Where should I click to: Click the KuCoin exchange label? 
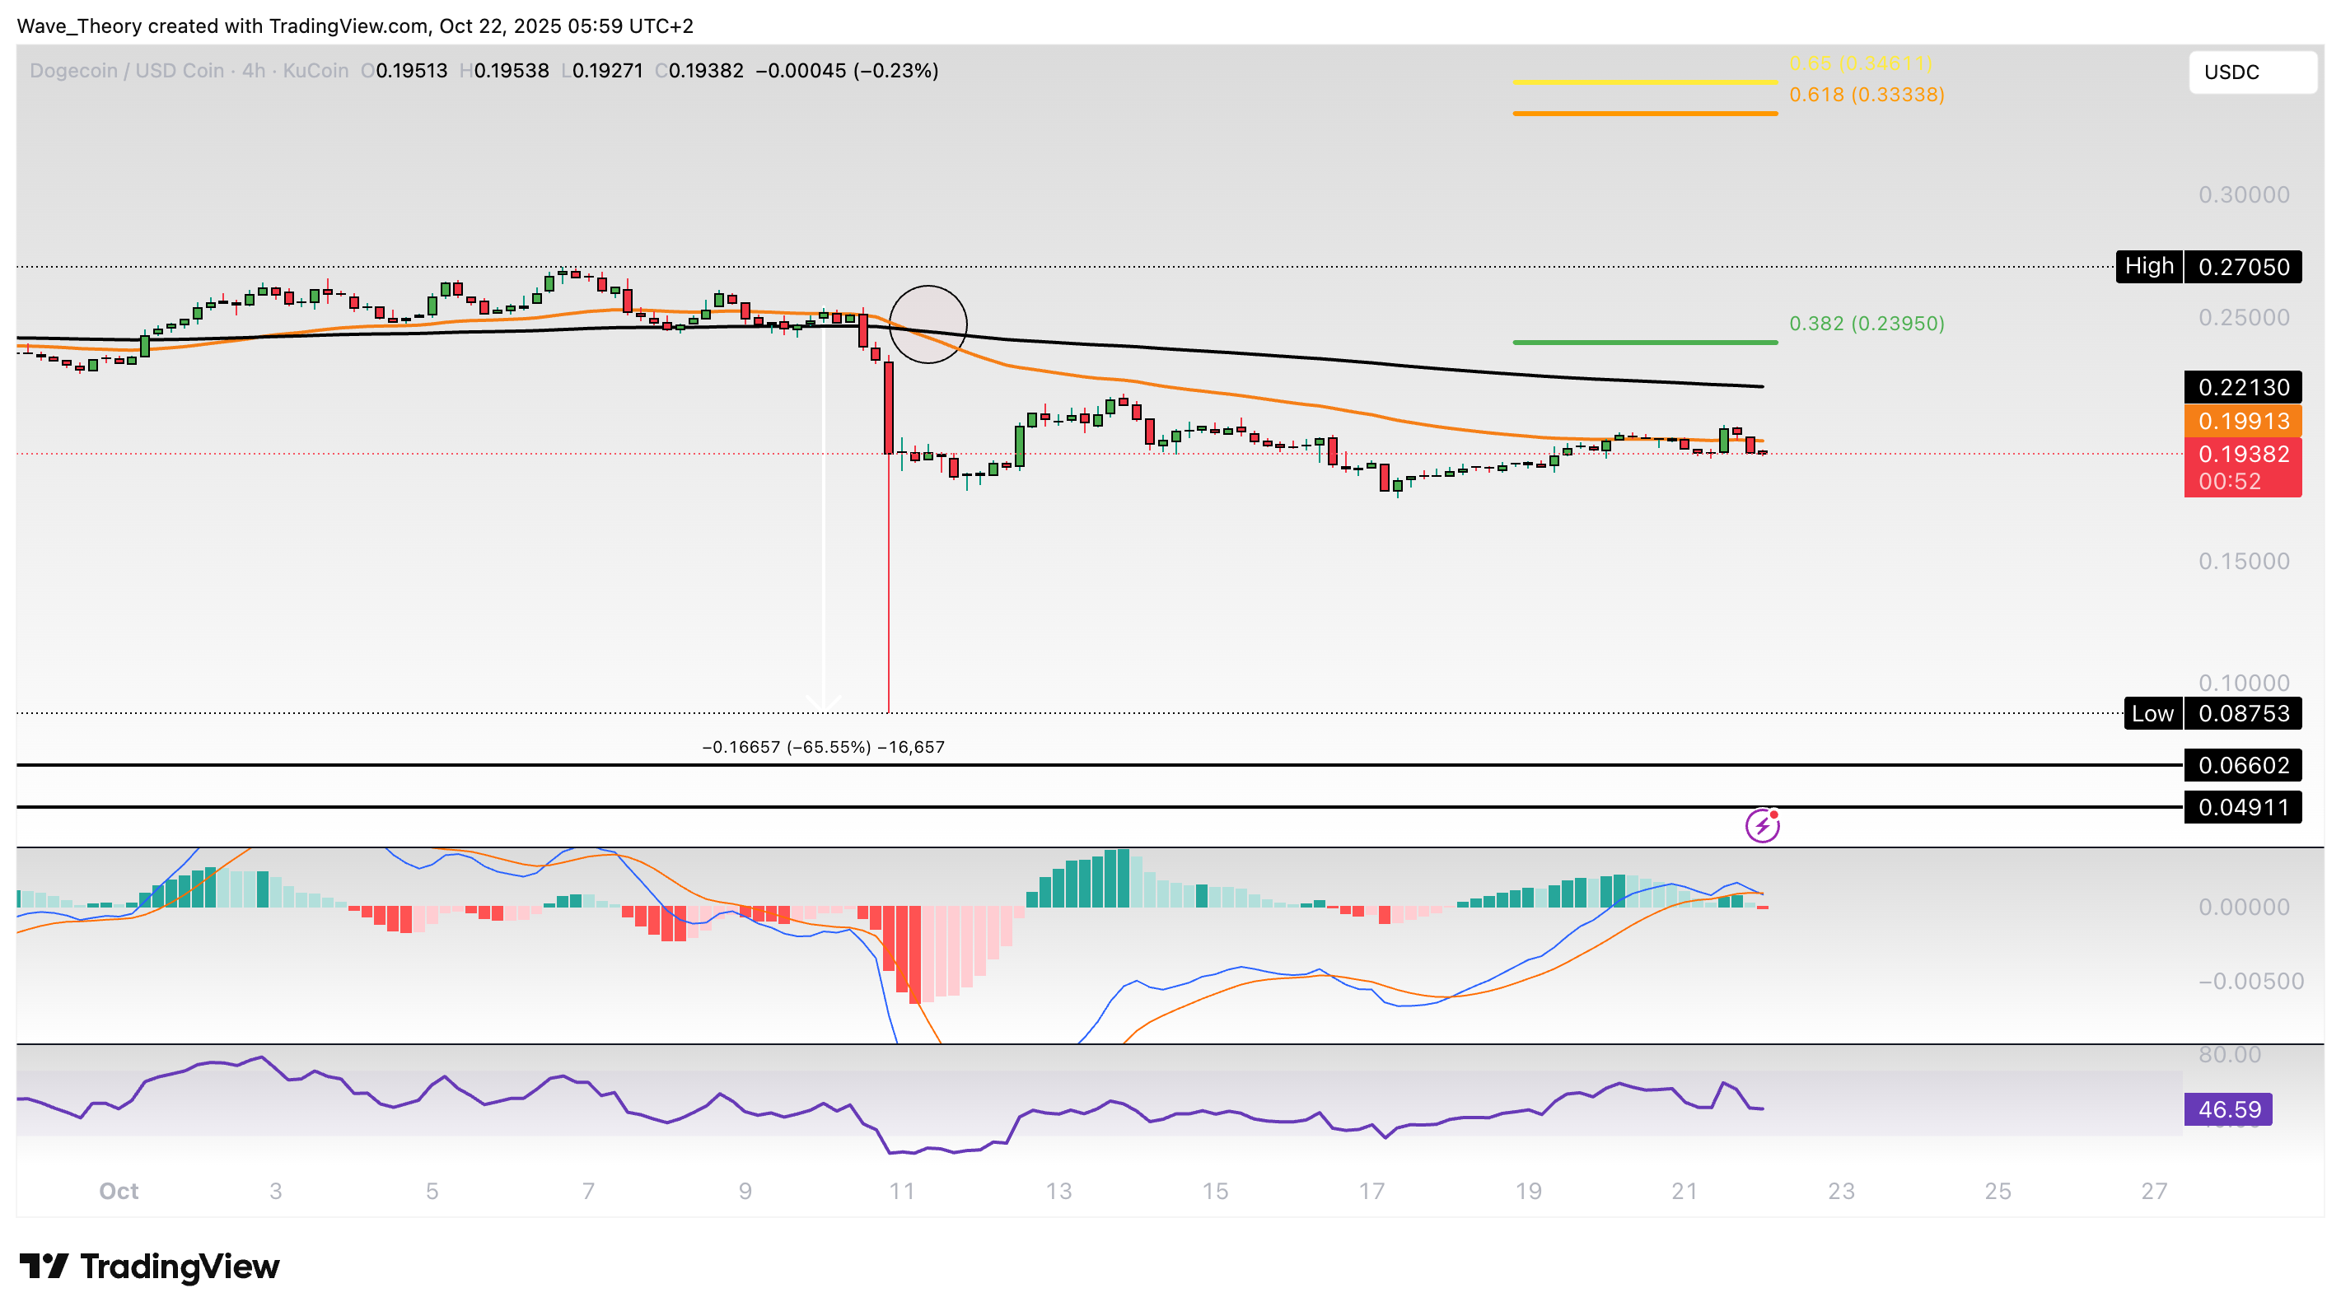pos(311,70)
